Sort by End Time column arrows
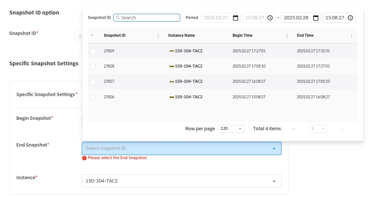Image resolution: width=373 pixels, height=197 pixels. click(351, 36)
